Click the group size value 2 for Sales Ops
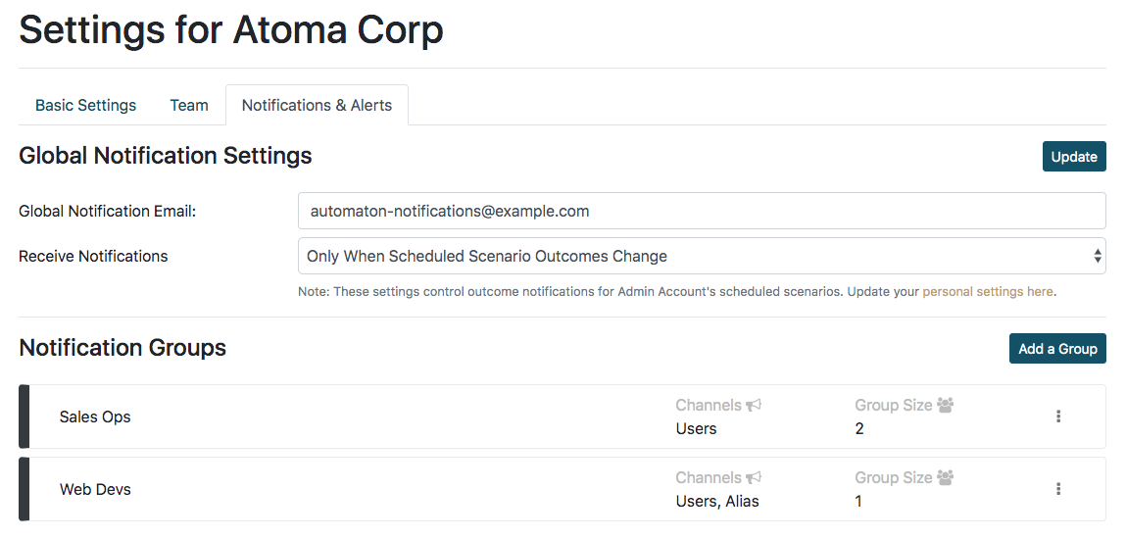 [859, 428]
